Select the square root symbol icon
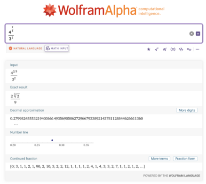This screenshot has height=184, width=206. [x=157, y=49]
